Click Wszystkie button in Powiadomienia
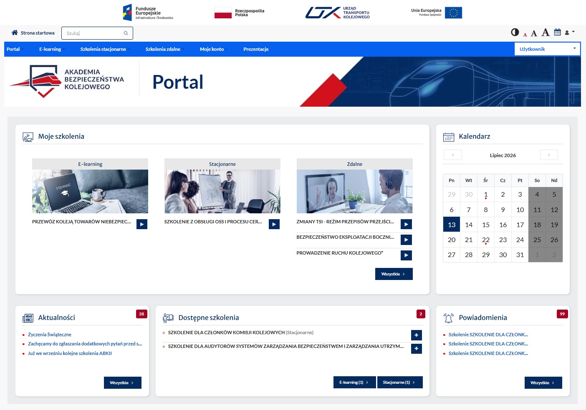The image size is (586, 410). 543,382
